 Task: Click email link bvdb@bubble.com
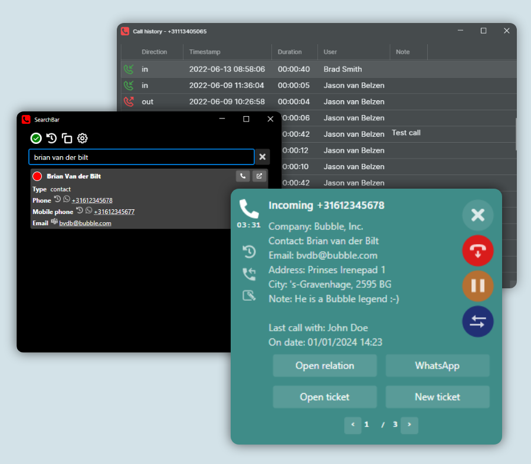(x=85, y=223)
